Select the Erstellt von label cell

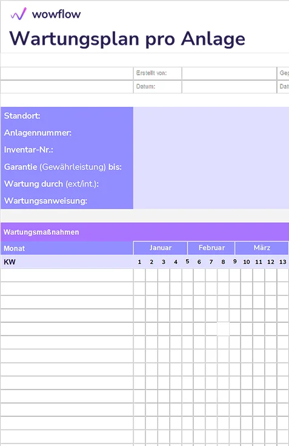pyautogui.click(x=158, y=73)
